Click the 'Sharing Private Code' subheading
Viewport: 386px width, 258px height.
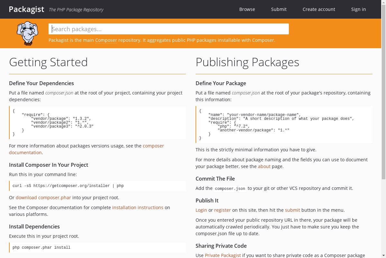[x=221, y=246]
